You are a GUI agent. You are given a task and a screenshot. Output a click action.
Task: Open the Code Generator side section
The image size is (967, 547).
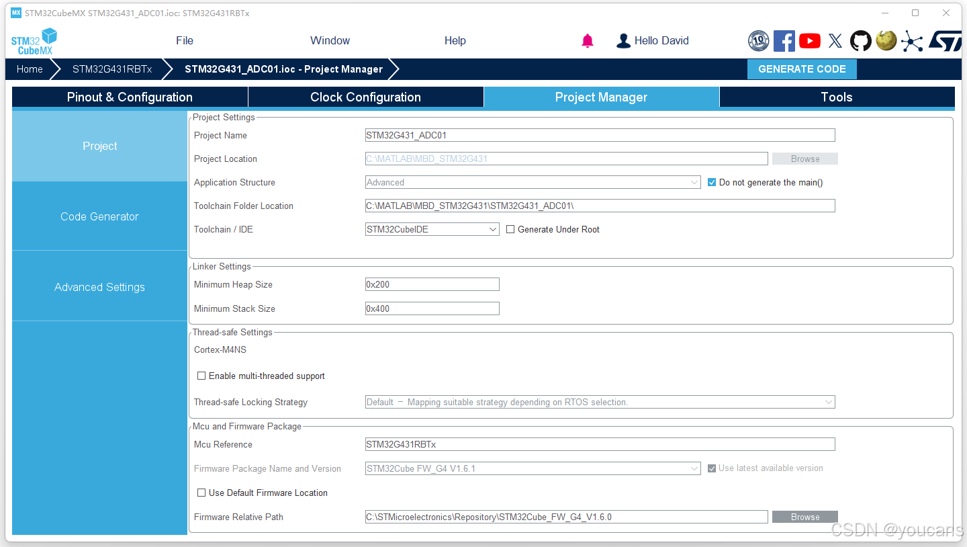99,216
